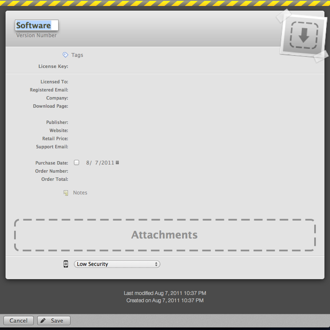Click the Tags label icon
Viewport: 330px width, 330px height.
65,55
